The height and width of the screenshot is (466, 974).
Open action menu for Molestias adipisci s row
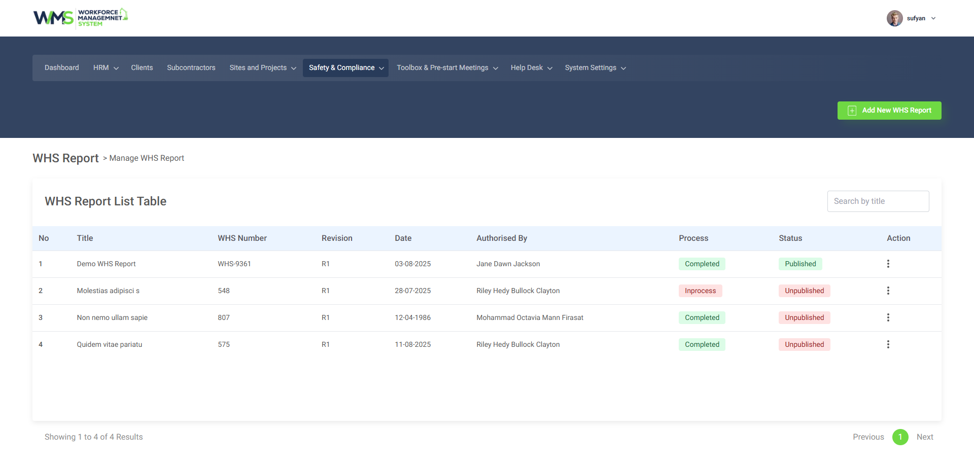[x=888, y=291]
